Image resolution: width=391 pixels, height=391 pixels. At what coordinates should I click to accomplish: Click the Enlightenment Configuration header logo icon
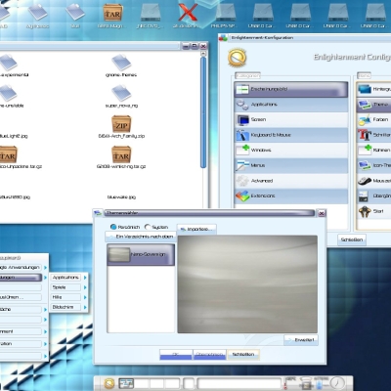click(237, 58)
